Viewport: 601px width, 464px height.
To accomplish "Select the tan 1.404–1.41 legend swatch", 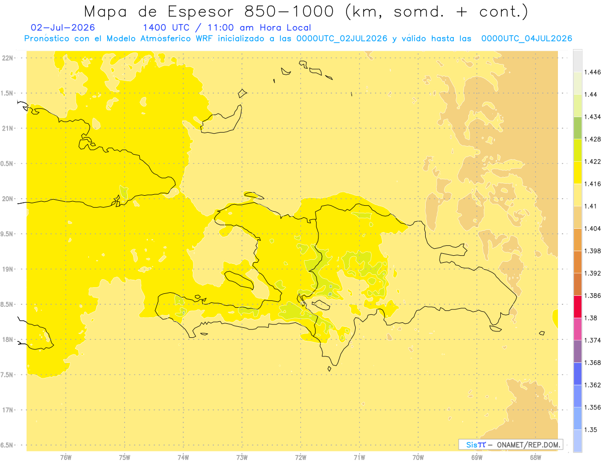I will (x=577, y=217).
